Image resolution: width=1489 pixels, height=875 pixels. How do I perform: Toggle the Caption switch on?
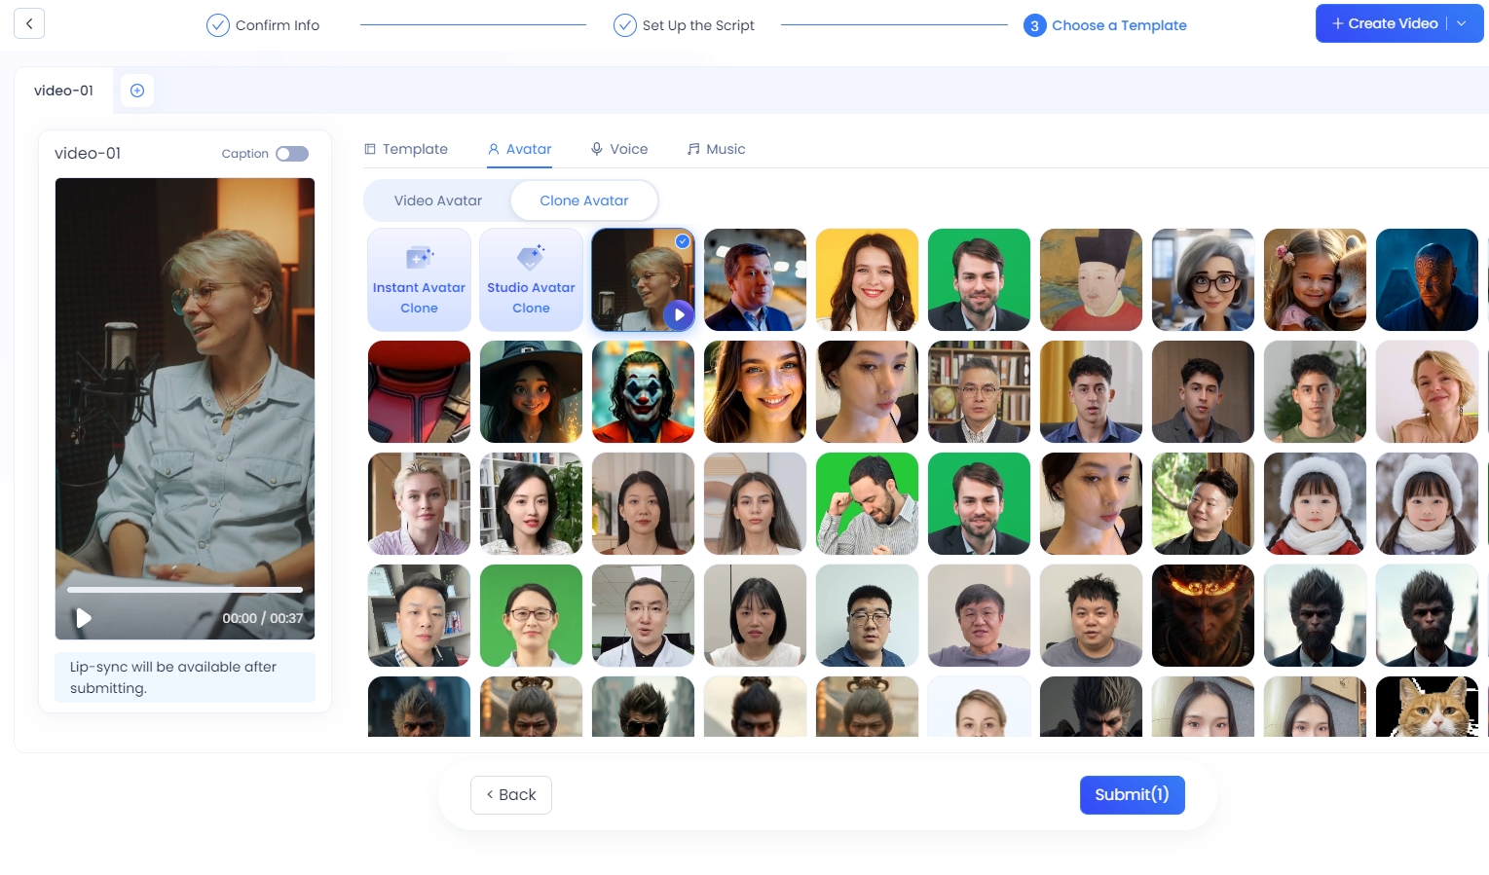pyautogui.click(x=291, y=154)
